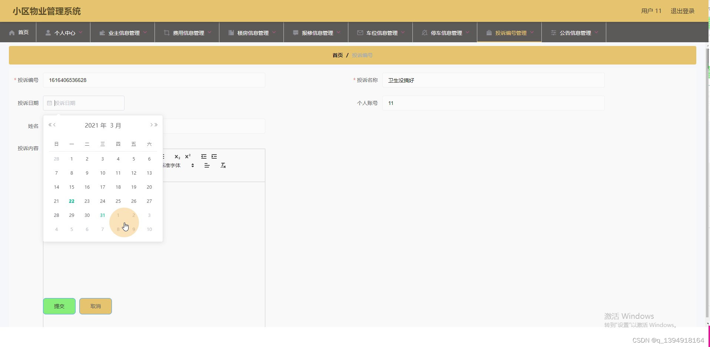Select March 31 in calendar
Viewport: 710px width, 347px height.
103,215
